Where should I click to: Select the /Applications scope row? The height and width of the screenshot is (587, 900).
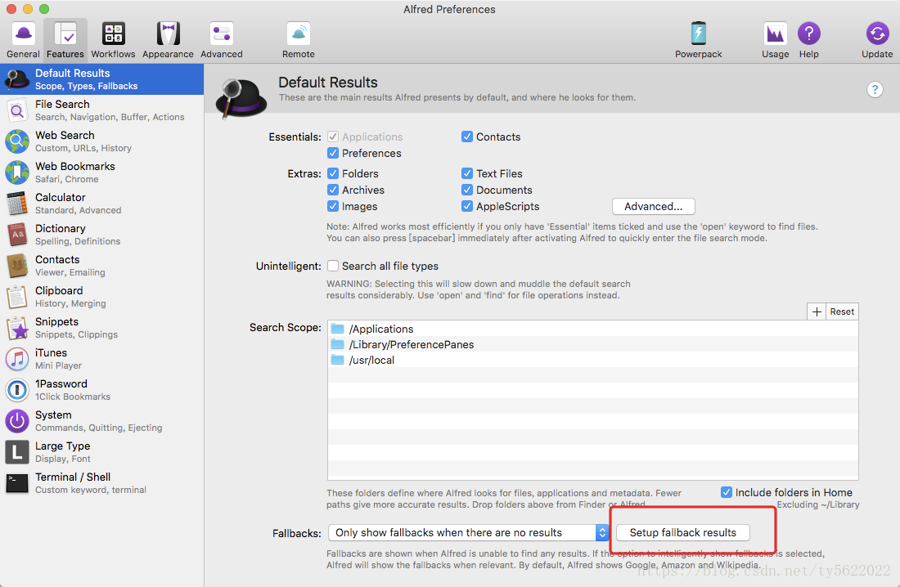[593, 329]
